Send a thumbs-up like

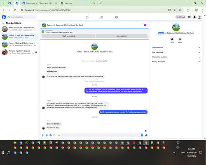coord(146,135)
